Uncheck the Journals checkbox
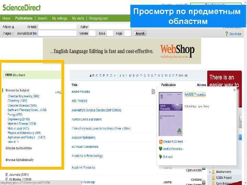The height and width of the screenshot is (185, 247). (7, 174)
